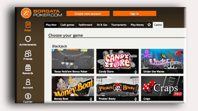Switch to the Cash games tab
This screenshot has height=111, width=198.
pos(67,25)
